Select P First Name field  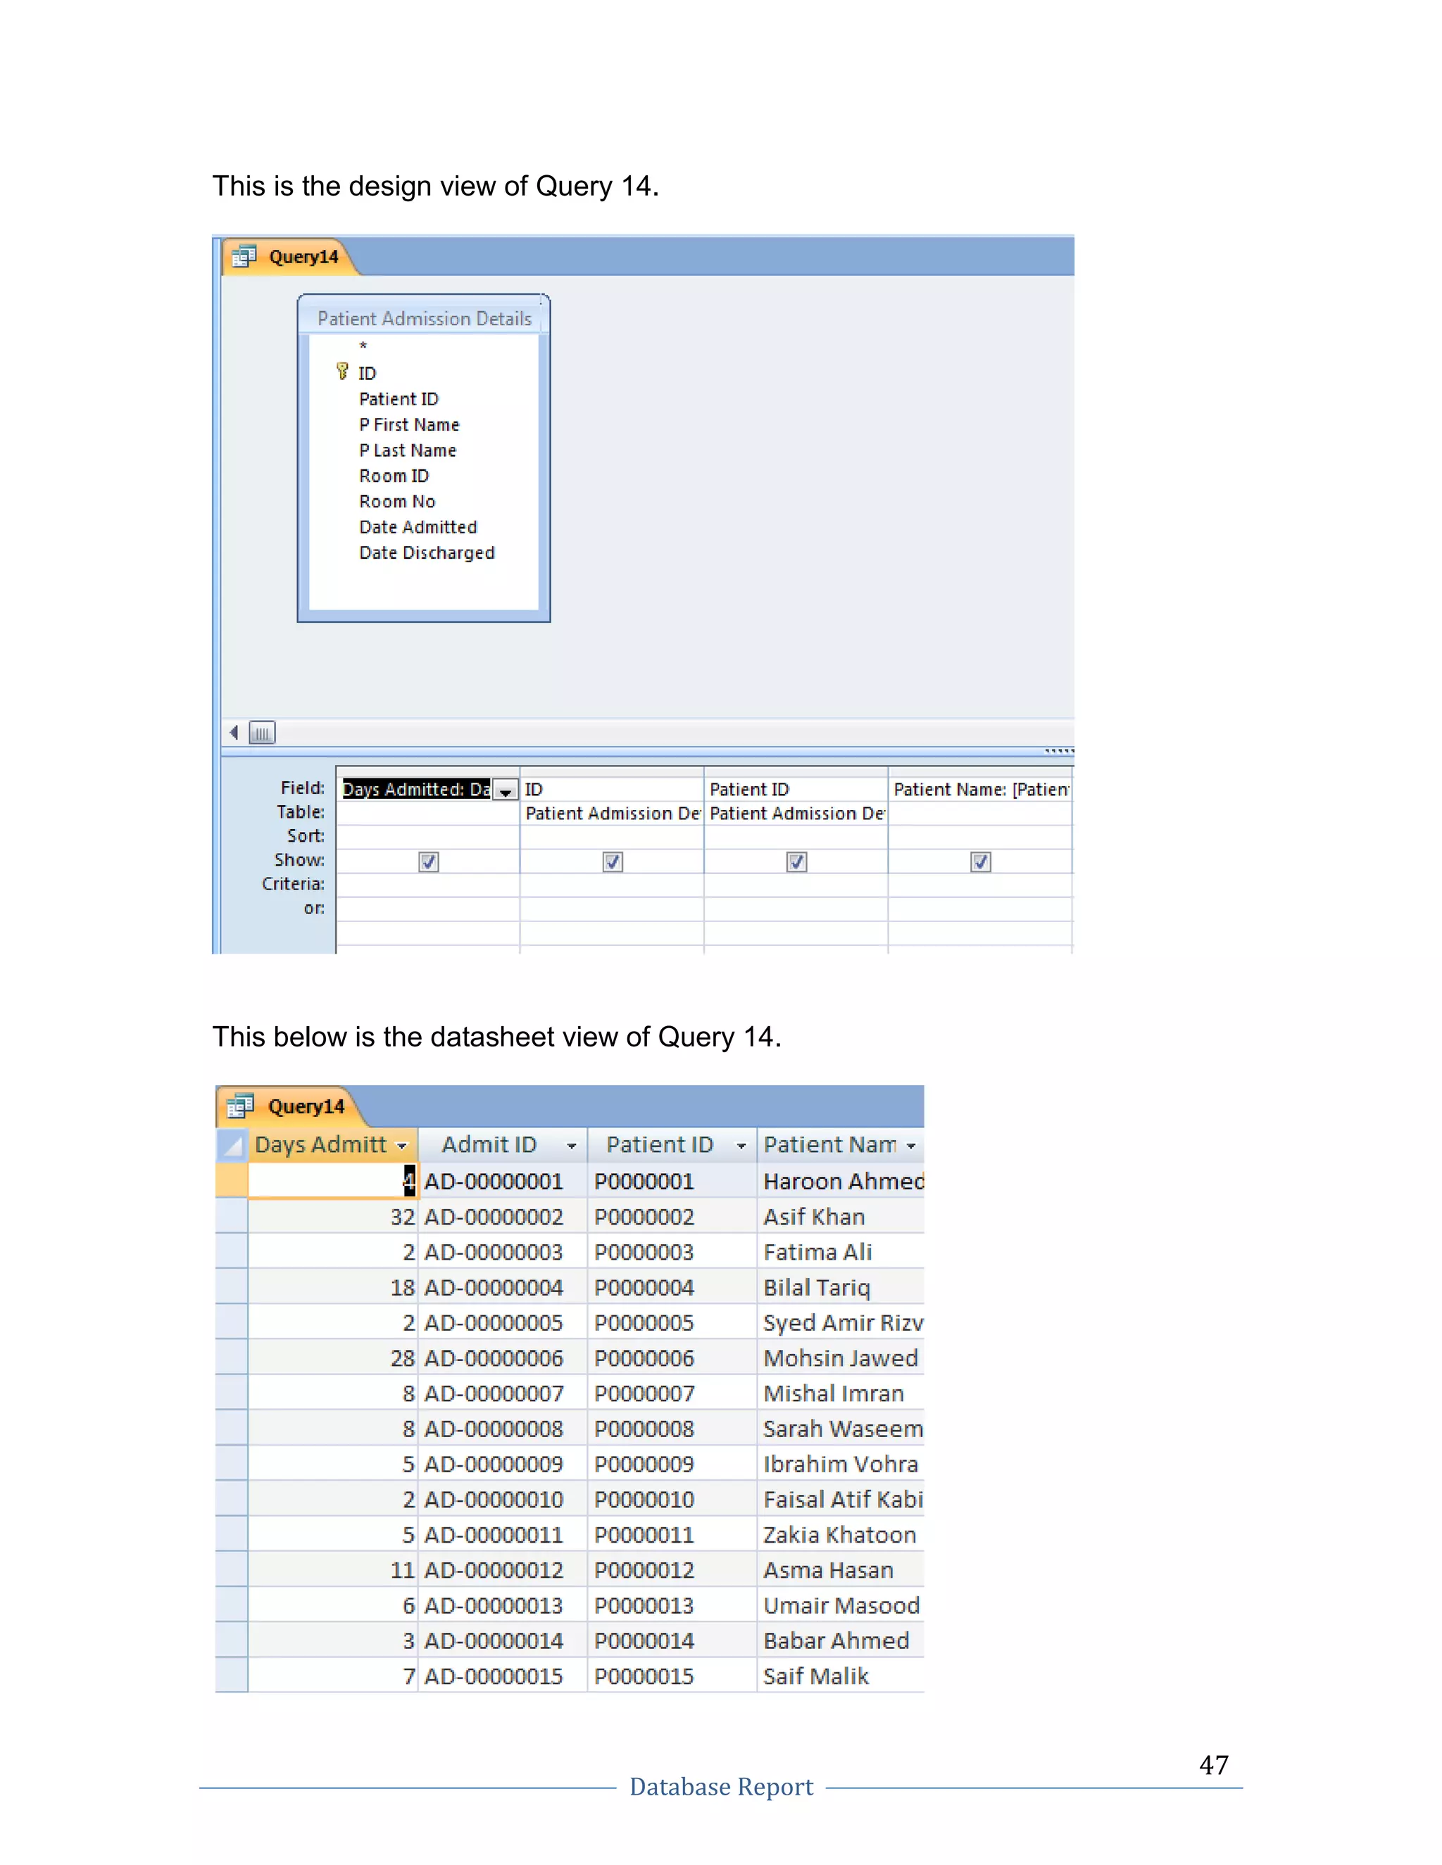point(409,424)
